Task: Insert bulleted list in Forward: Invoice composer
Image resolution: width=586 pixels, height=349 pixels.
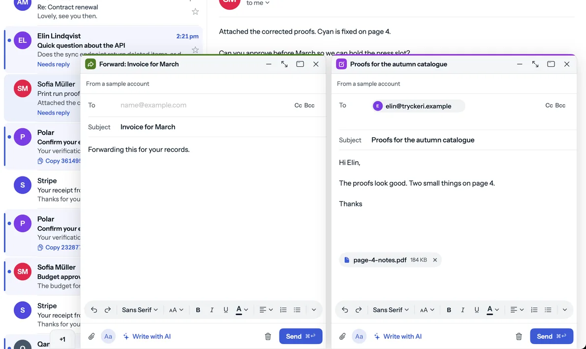Action: (x=297, y=310)
